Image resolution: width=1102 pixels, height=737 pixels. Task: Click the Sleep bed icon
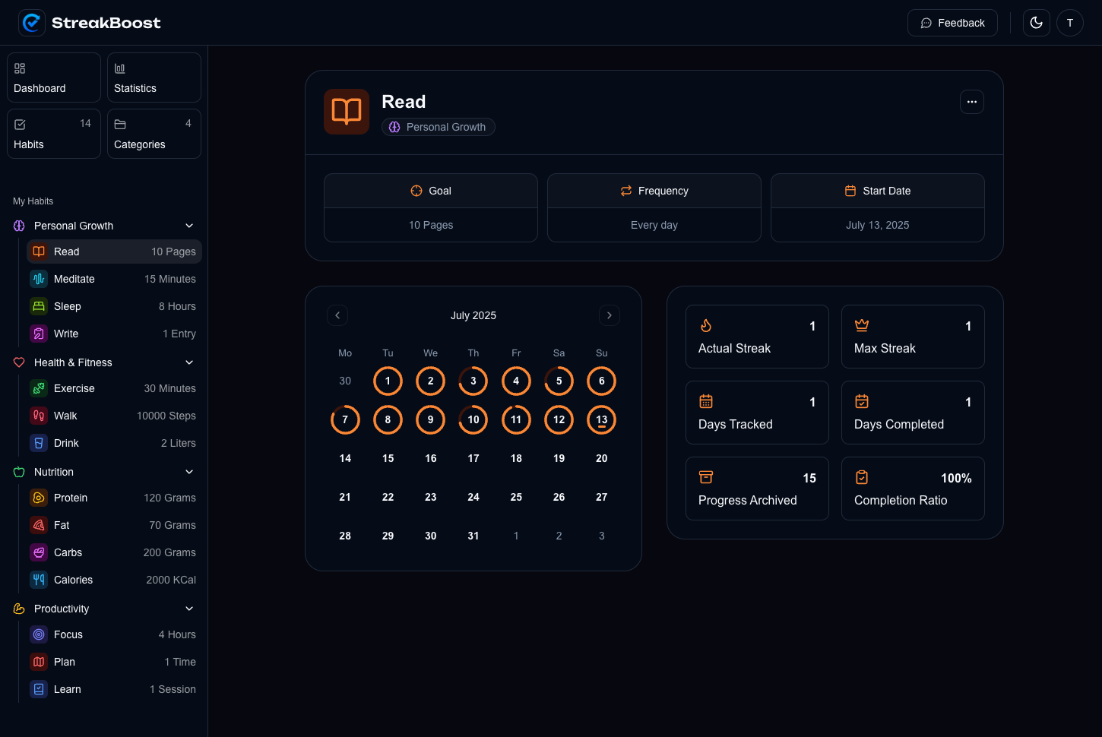[x=39, y=306]
